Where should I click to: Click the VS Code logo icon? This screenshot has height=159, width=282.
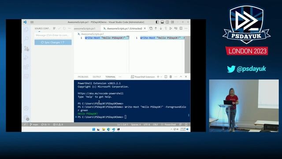(x=25, y=22)
